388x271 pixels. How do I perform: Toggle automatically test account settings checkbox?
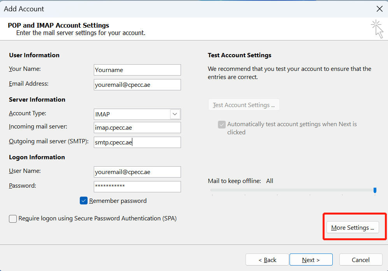222,125
